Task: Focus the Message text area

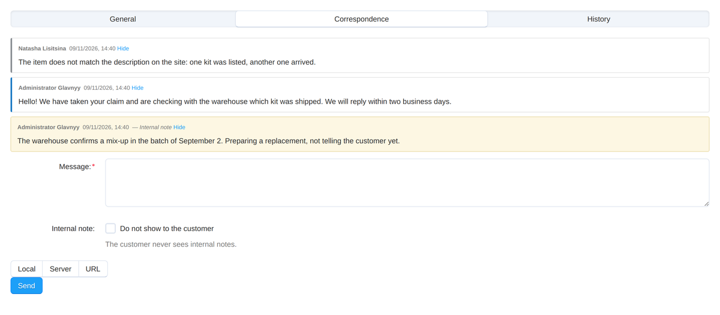Action: click(407, 183)
